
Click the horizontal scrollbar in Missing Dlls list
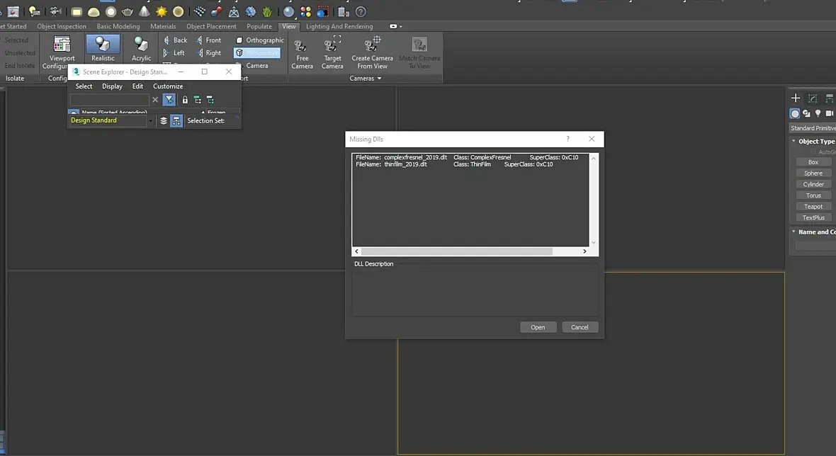457,251
